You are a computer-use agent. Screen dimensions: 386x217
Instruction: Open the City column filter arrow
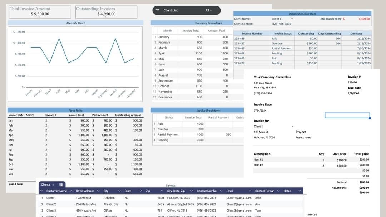pyautogui.click(x=119, y=191)
